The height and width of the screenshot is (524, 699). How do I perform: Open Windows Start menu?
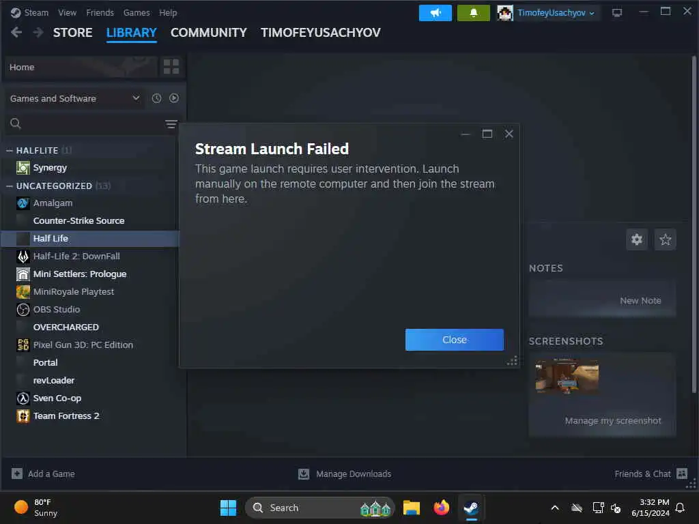(228, 508)
